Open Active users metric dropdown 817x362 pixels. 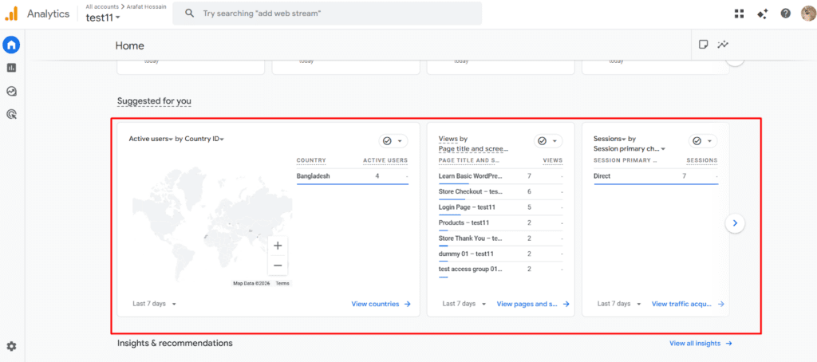point(151,139)
